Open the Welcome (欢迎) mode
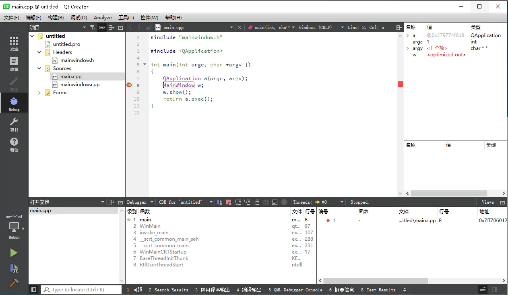 coord(14,43)
